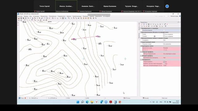Open PowerPoint from taskbar
This screenshot has width=198, height=111.
[x=120, y=102]
